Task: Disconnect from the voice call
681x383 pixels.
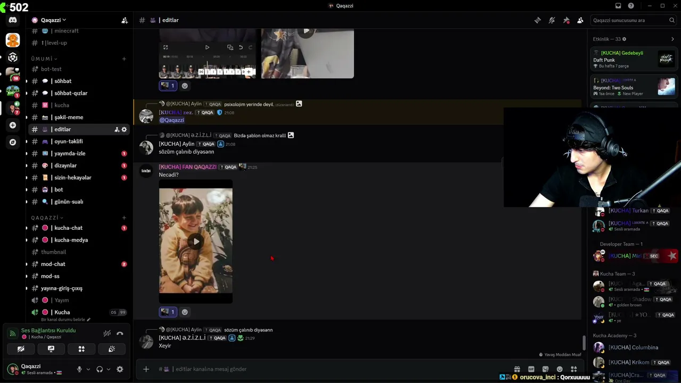Action: click(120, 334)
